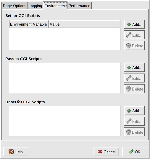The height and width of the screenshot is (159, 150).
Task: Click wrench icon of Edit in Set for CGI Scripts
Action: pos(129,35)
